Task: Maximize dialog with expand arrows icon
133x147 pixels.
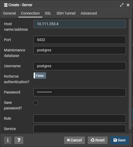Action: point(122,5)
